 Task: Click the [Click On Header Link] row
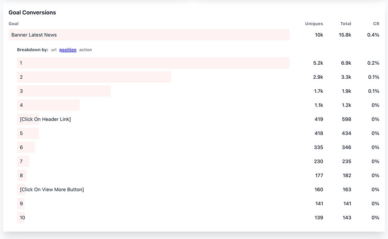(45, 119)
